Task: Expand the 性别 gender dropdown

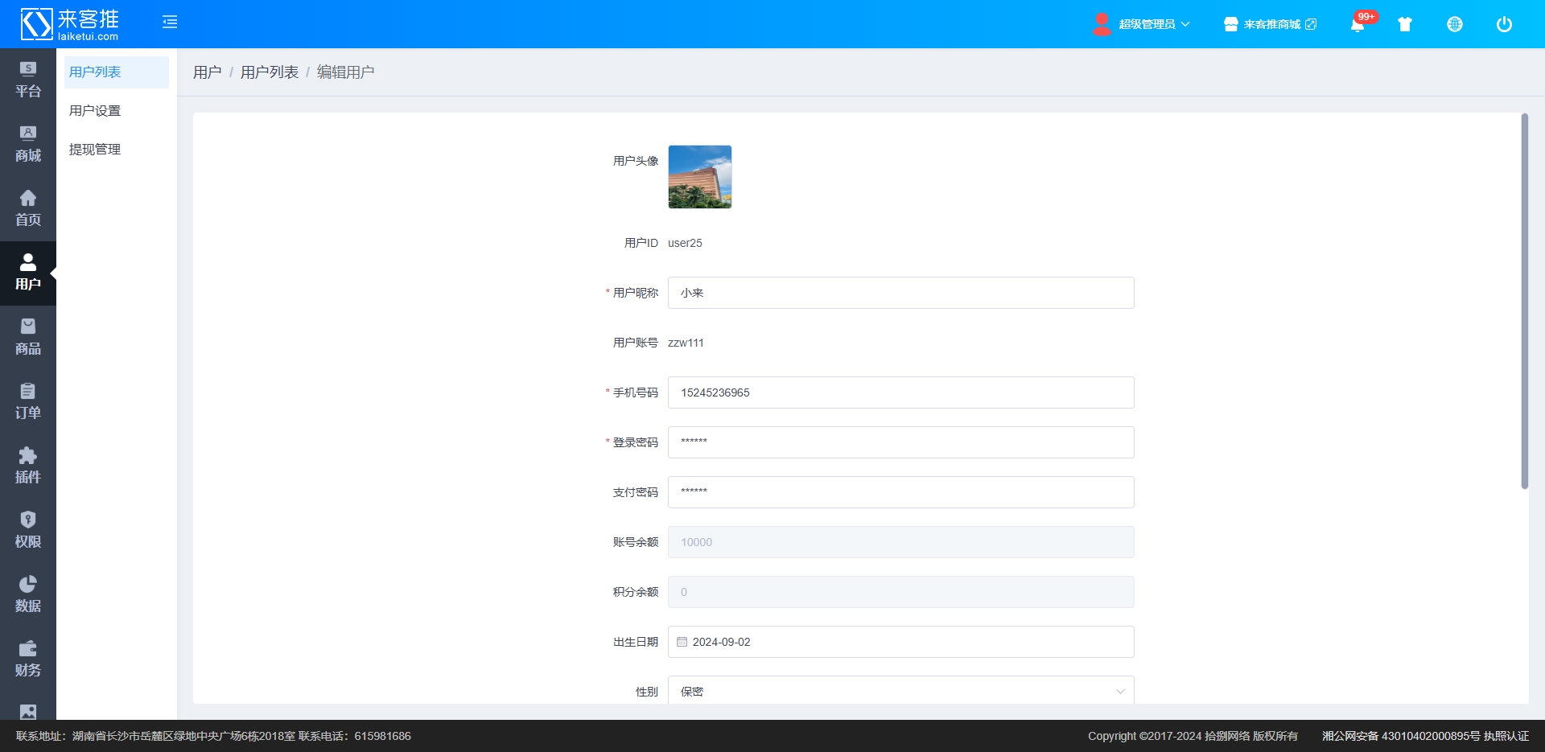Action: tap(900, 691)
